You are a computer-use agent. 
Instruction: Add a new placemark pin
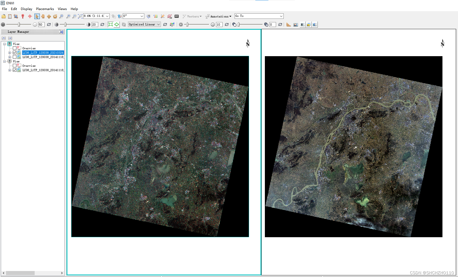[x=23, y=16]
